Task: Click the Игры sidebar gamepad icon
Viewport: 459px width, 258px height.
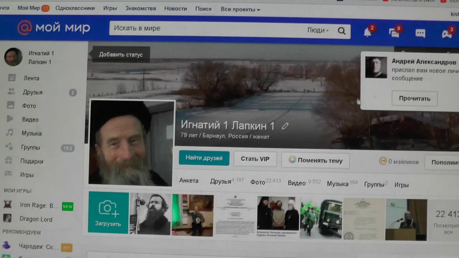Action: tap(8, 174)
